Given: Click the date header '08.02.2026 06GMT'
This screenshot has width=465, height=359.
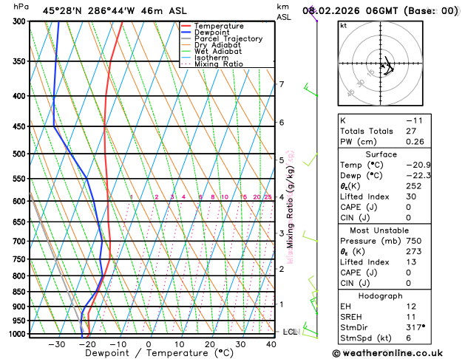Looking at the screenshot, I should click(x=350, y=11).
